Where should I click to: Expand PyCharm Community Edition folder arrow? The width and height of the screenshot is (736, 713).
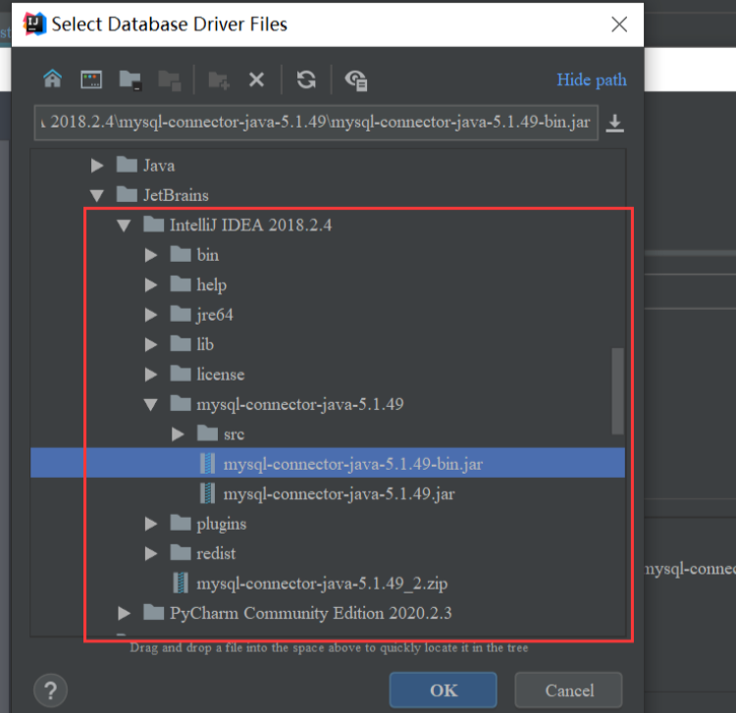click(124, 613)
